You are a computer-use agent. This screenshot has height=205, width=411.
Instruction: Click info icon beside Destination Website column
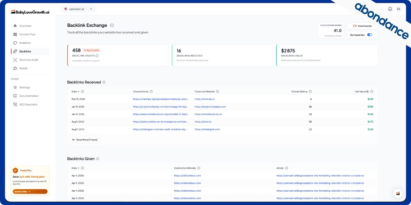199,168
